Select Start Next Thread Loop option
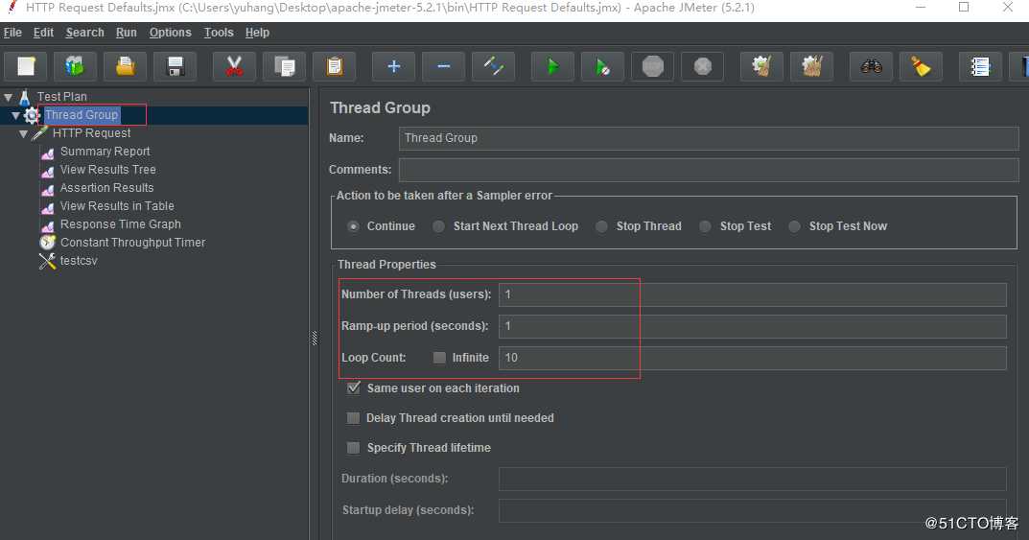 (438, 226)
